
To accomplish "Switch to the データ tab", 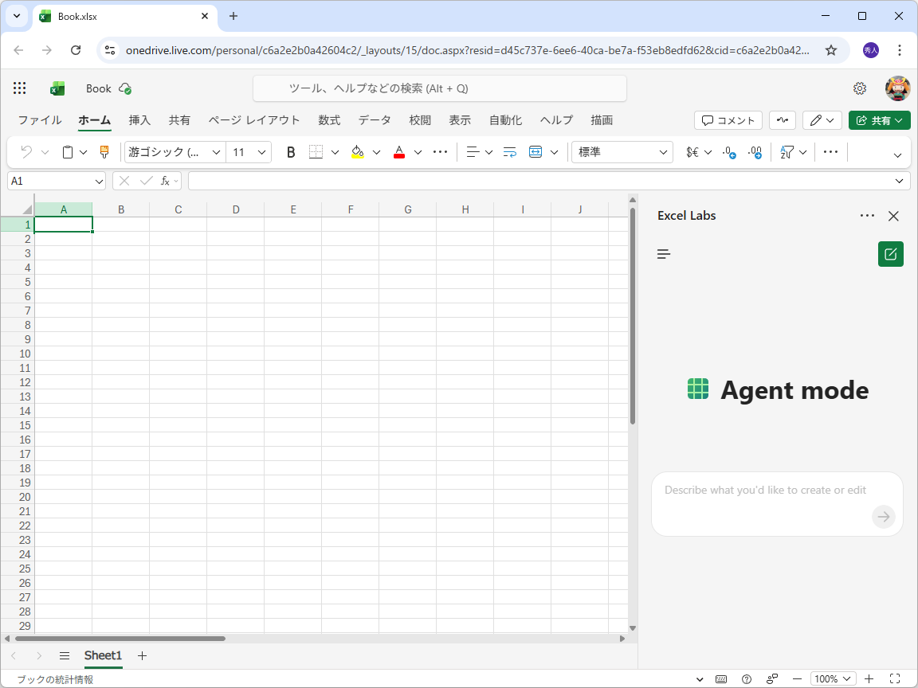I will pos(375,120).
